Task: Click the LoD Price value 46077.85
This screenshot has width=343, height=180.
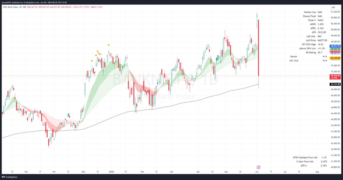Action: (x=322, y=40)
